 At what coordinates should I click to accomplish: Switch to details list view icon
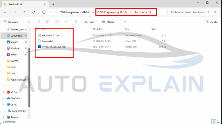(213, 121)
